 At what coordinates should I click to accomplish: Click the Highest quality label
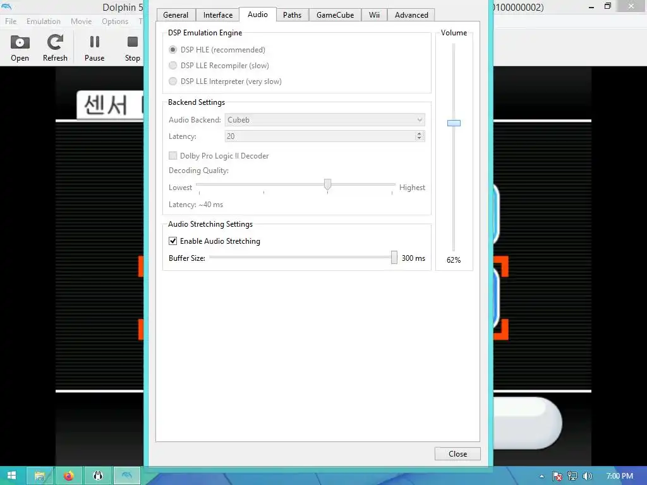[x=412, y=187]
